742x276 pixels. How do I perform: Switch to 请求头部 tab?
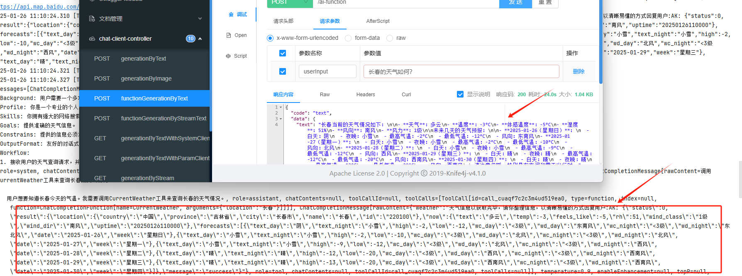(x=283, y=21)
